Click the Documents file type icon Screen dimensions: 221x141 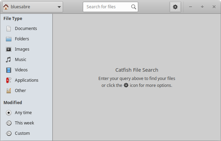(x=9, y=29)
